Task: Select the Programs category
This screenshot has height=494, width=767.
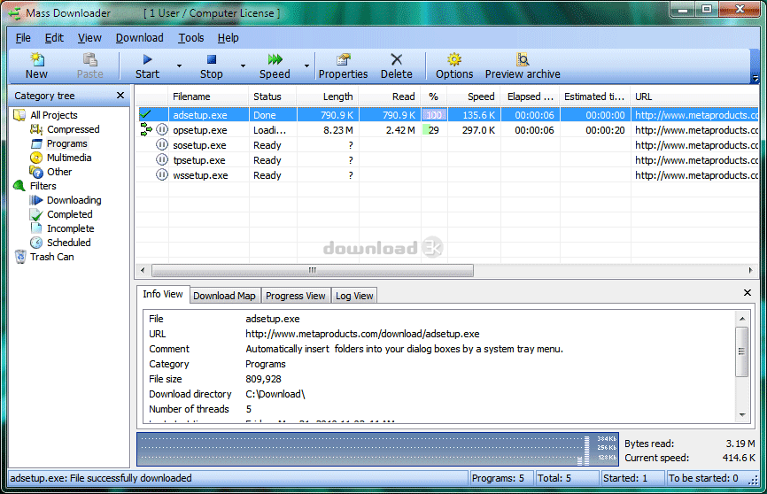Action: [67, 143]
